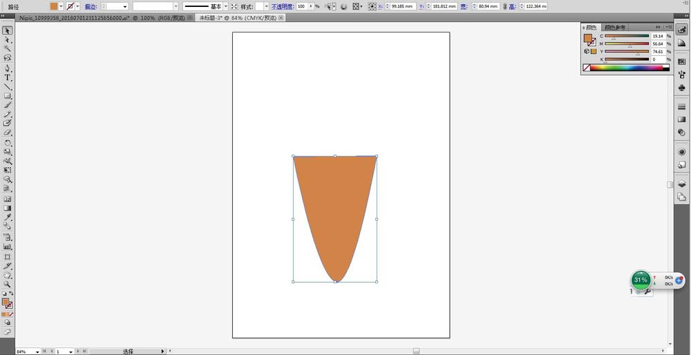Open the Symbols panel club icon
This screenshot has width=691, height=355.
pyautogui.click(x=682, y=88)
